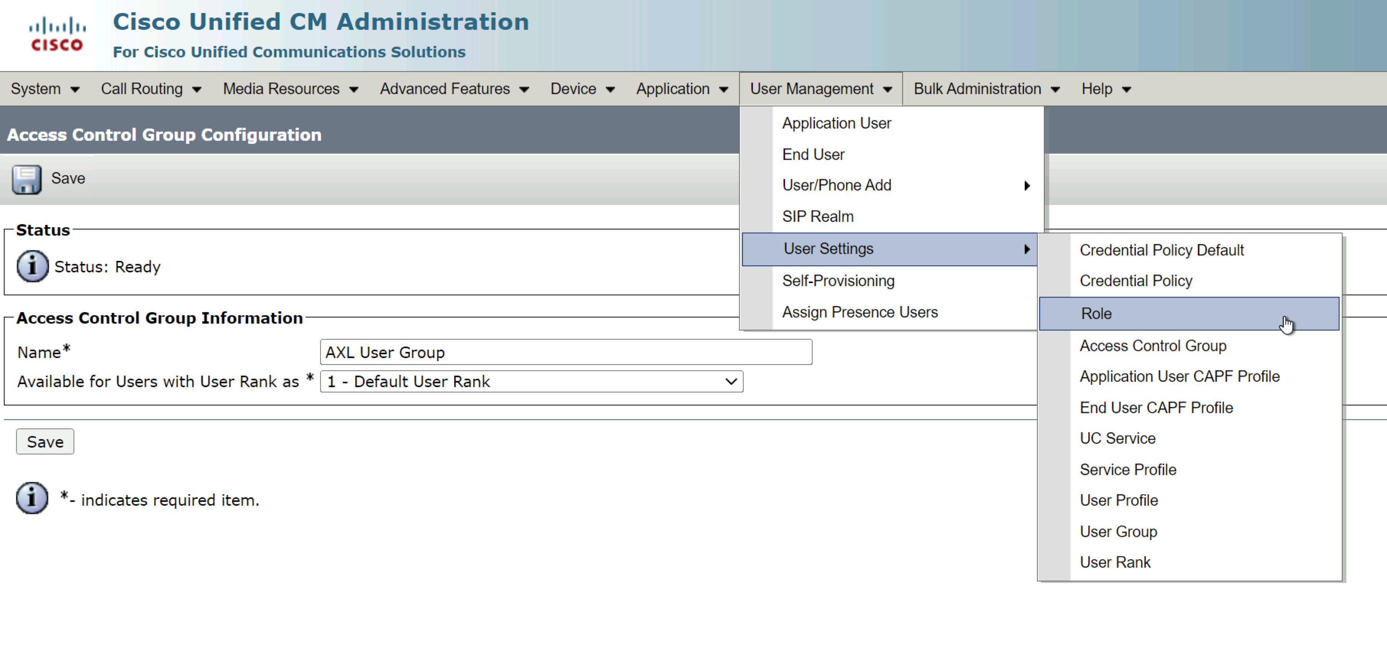Select User Rank entry
This screenshot has height=648, width=1387.
tap(1189, 562)
